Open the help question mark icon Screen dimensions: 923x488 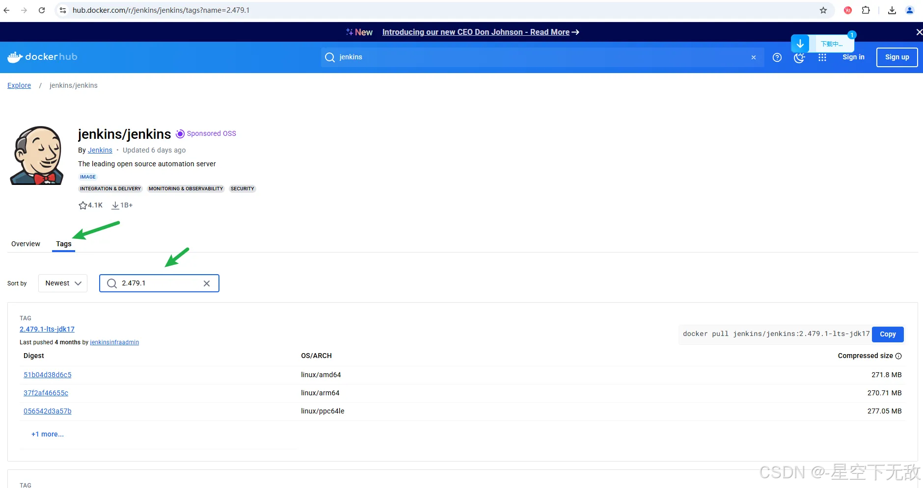tap(777, 57)
